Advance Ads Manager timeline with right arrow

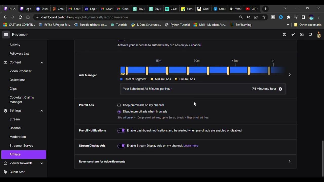pos(290,75)
